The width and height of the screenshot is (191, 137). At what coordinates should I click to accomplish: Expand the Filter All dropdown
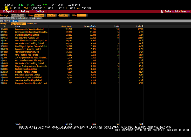click(x=87, y=15)
